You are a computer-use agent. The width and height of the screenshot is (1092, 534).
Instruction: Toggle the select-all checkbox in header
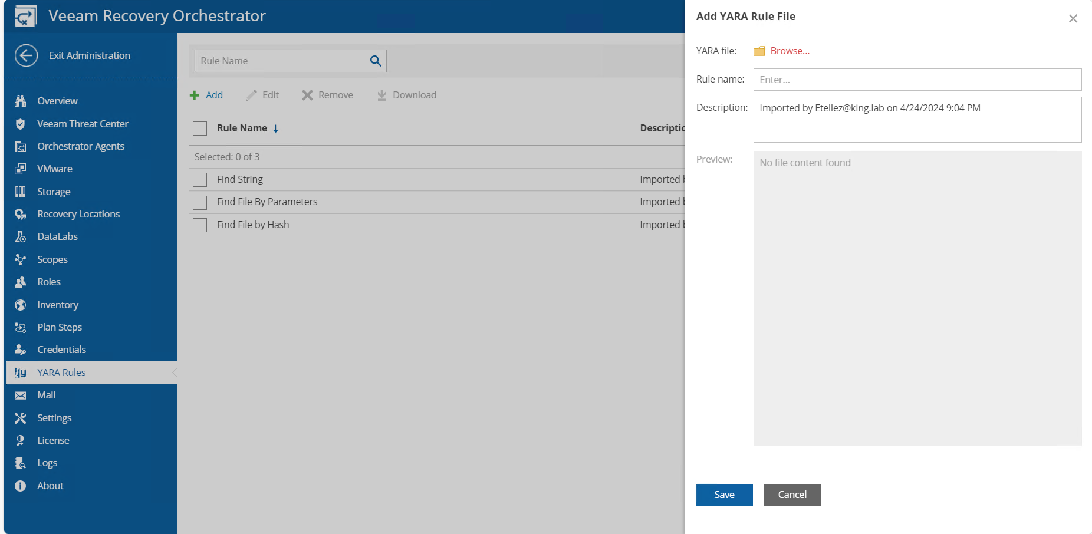pyautogui.click(x=200, y=128)
